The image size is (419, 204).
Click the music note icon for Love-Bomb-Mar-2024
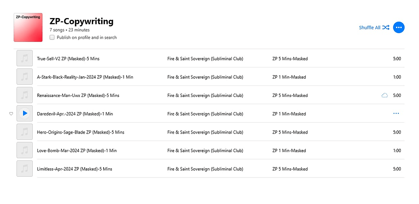point(25,150)
